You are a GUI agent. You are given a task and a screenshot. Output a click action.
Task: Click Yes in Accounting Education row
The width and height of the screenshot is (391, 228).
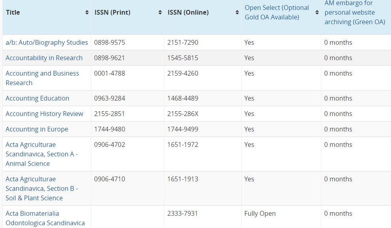(249, 99)
